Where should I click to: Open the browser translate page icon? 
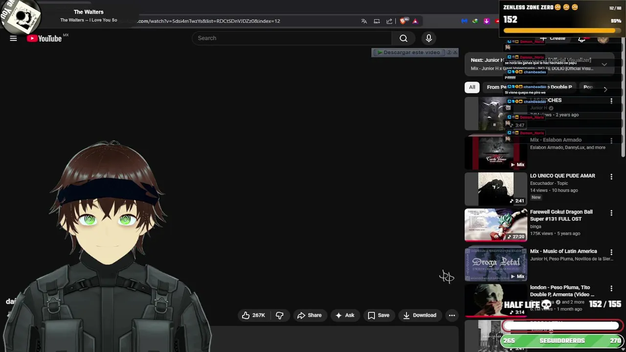tap(364, 21)
